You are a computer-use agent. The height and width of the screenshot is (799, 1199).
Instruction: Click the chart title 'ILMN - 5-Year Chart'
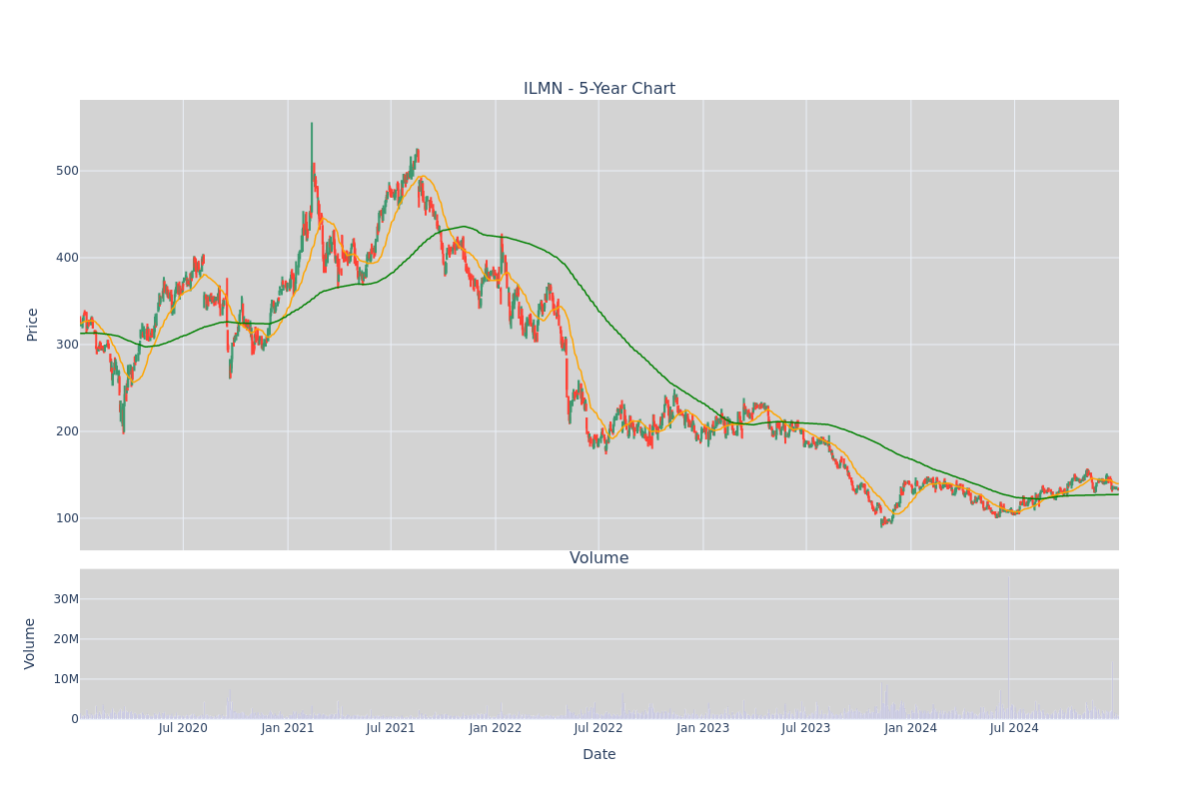point(599,89)
